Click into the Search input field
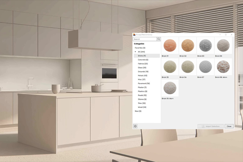The width and height of the screenshot is (243, 162). coord(145,39)
